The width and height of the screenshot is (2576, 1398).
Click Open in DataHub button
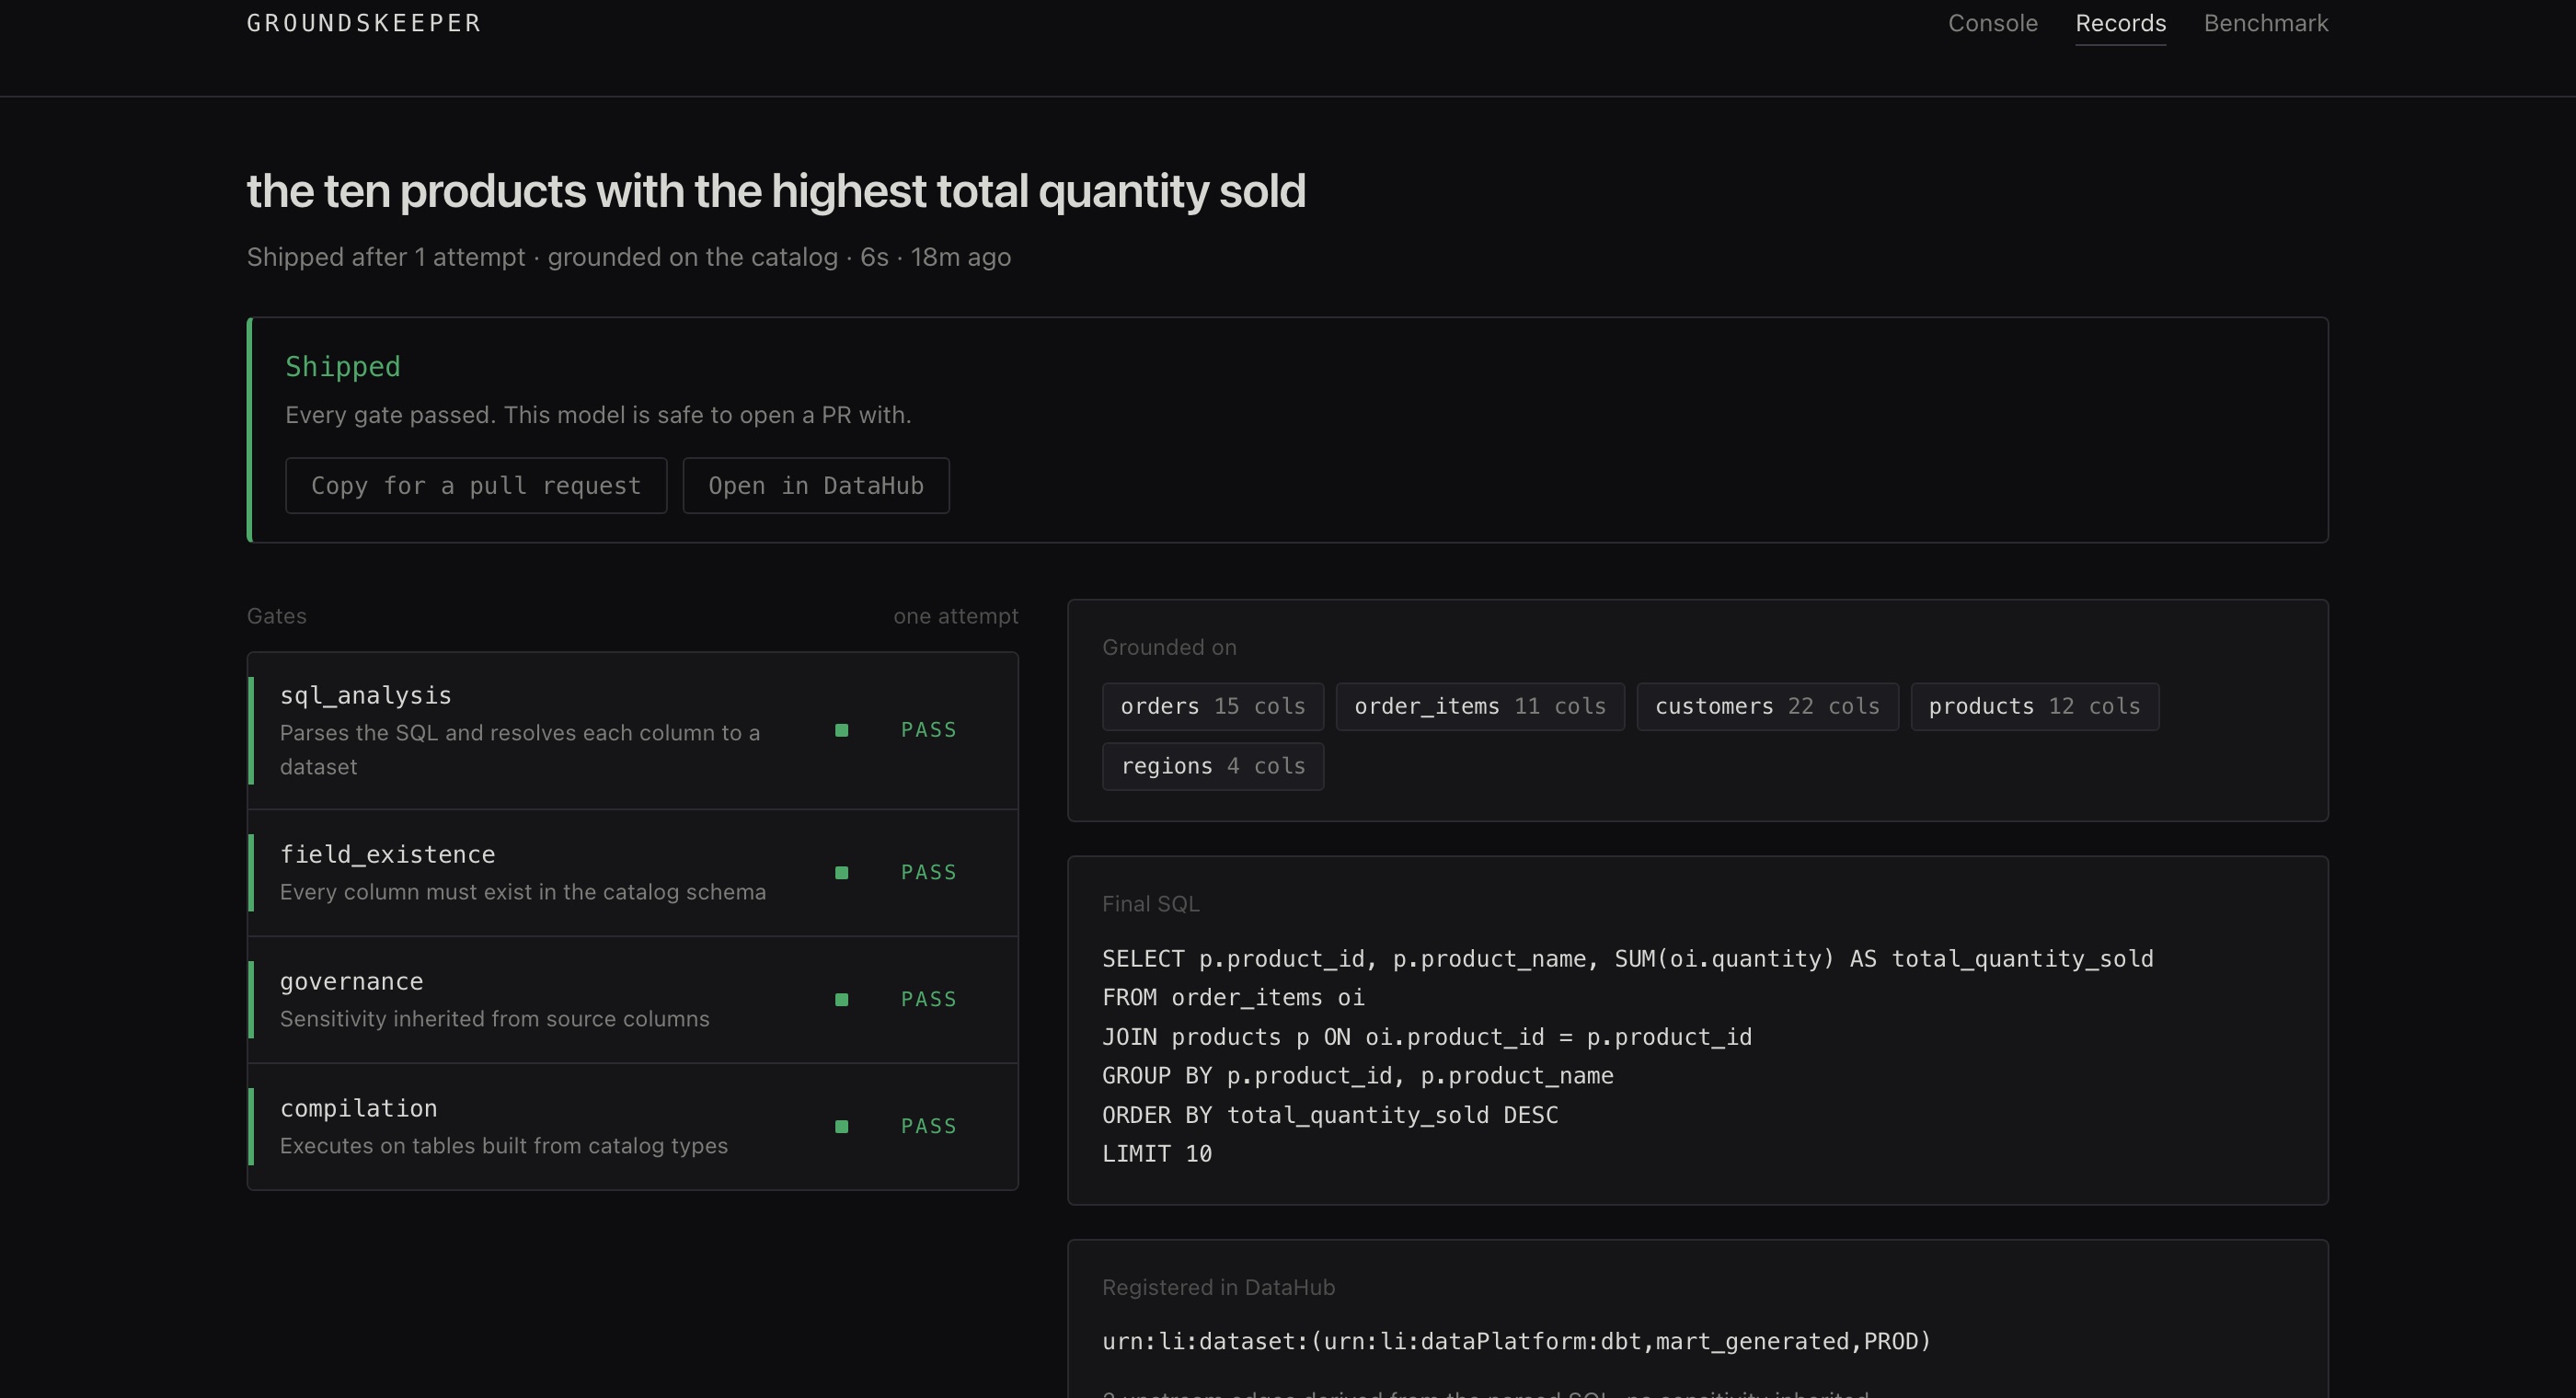[x=816, y=486]
